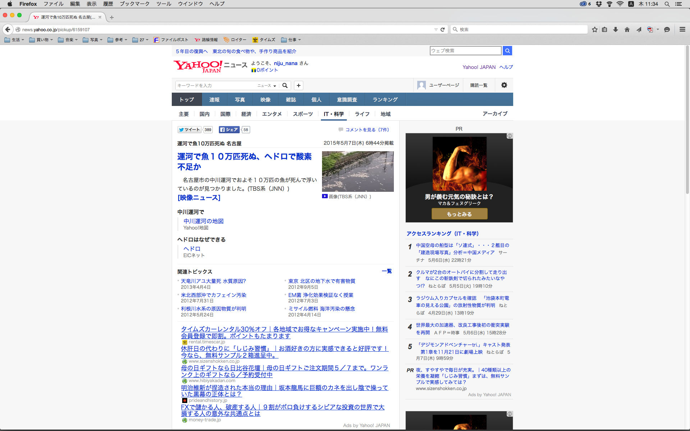Click the Firefox back arrow button
The width and height of the screenshot is (690, 431).
(x=8, y=29)
